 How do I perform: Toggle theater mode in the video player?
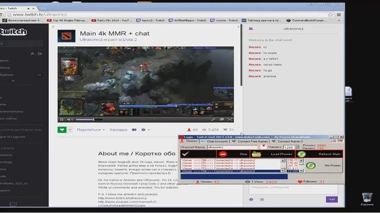coord(221,120)
